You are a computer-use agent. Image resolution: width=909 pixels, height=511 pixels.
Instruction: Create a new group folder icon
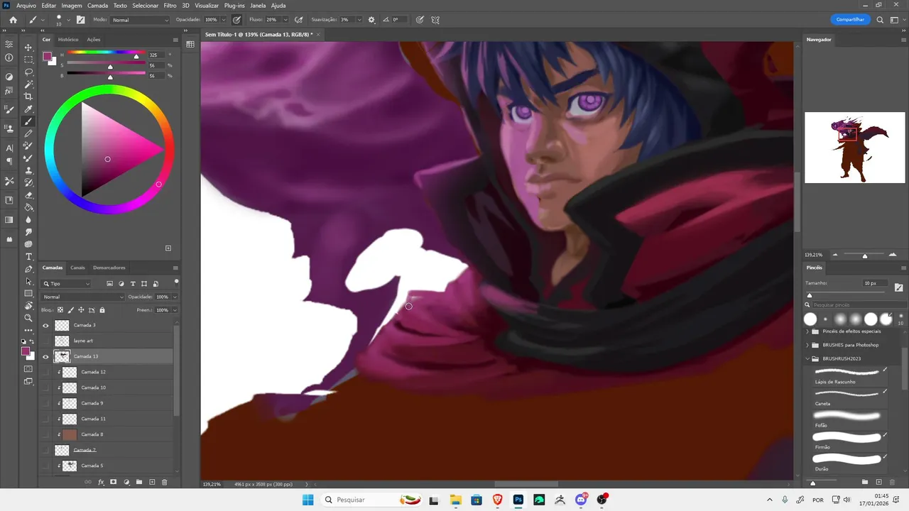click(x=139, y=482)
